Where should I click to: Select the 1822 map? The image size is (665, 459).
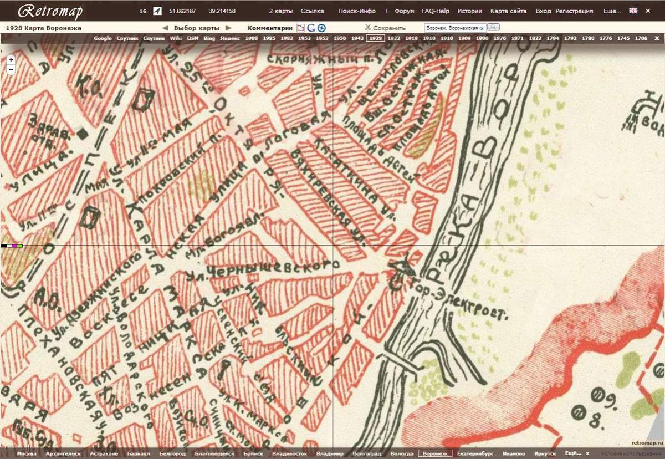tap(535, 38)
